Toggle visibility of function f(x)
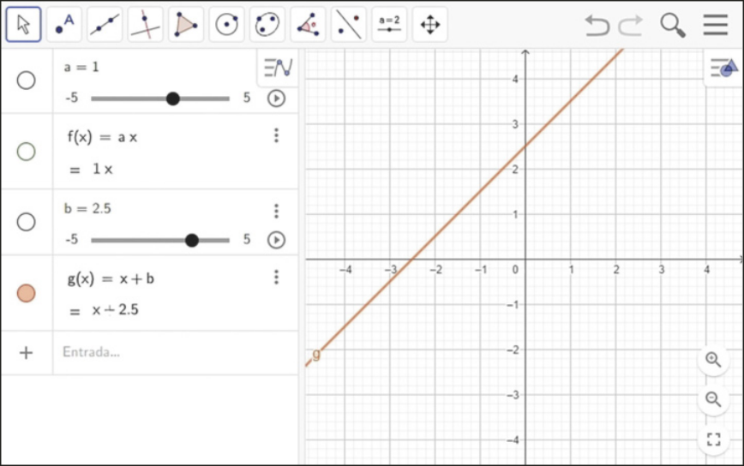Viewport: 744px width, 466px height. click(26, 152)
